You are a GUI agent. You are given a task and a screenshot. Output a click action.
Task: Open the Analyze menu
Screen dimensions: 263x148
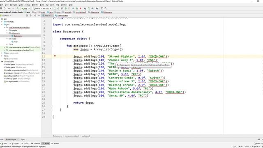tap(28, 5)
